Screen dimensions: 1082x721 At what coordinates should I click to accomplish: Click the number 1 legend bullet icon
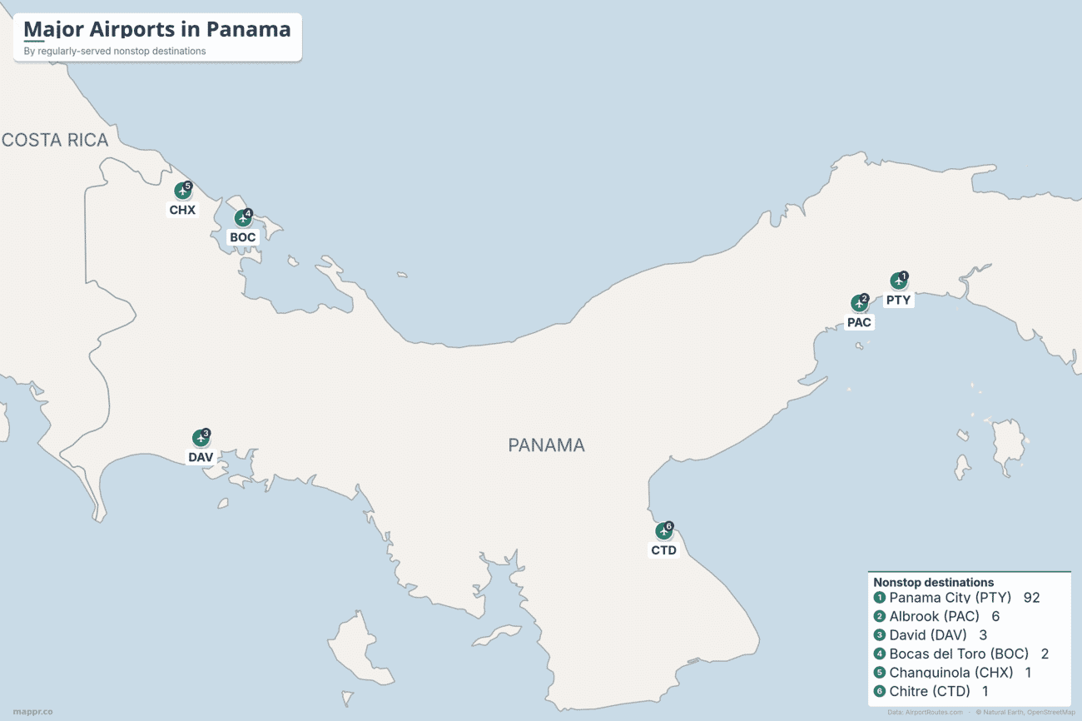(880, 598)
